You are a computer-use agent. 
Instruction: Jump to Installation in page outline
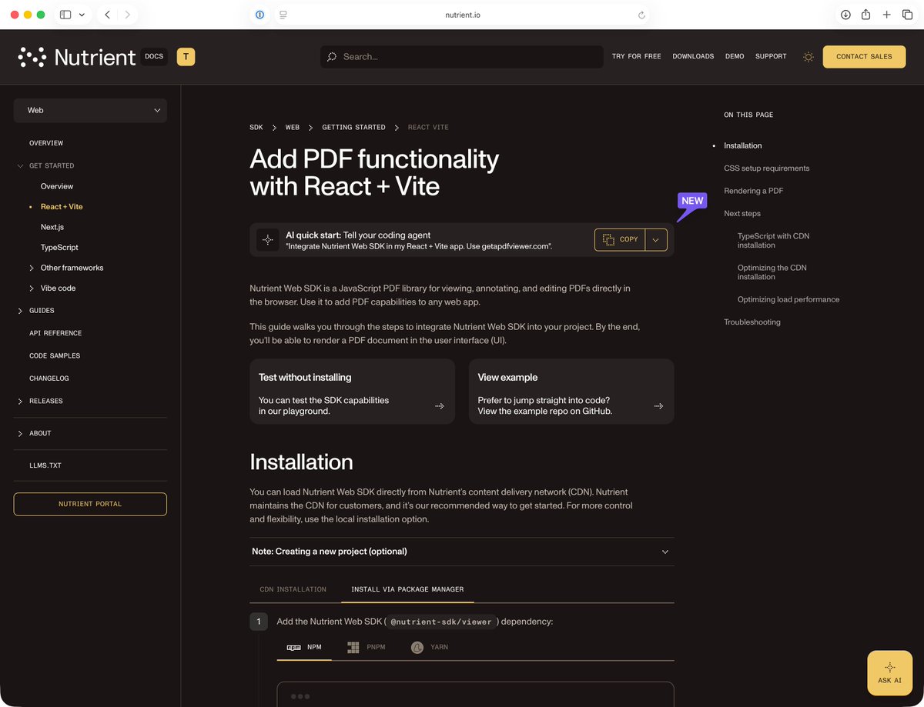point(743,145)
